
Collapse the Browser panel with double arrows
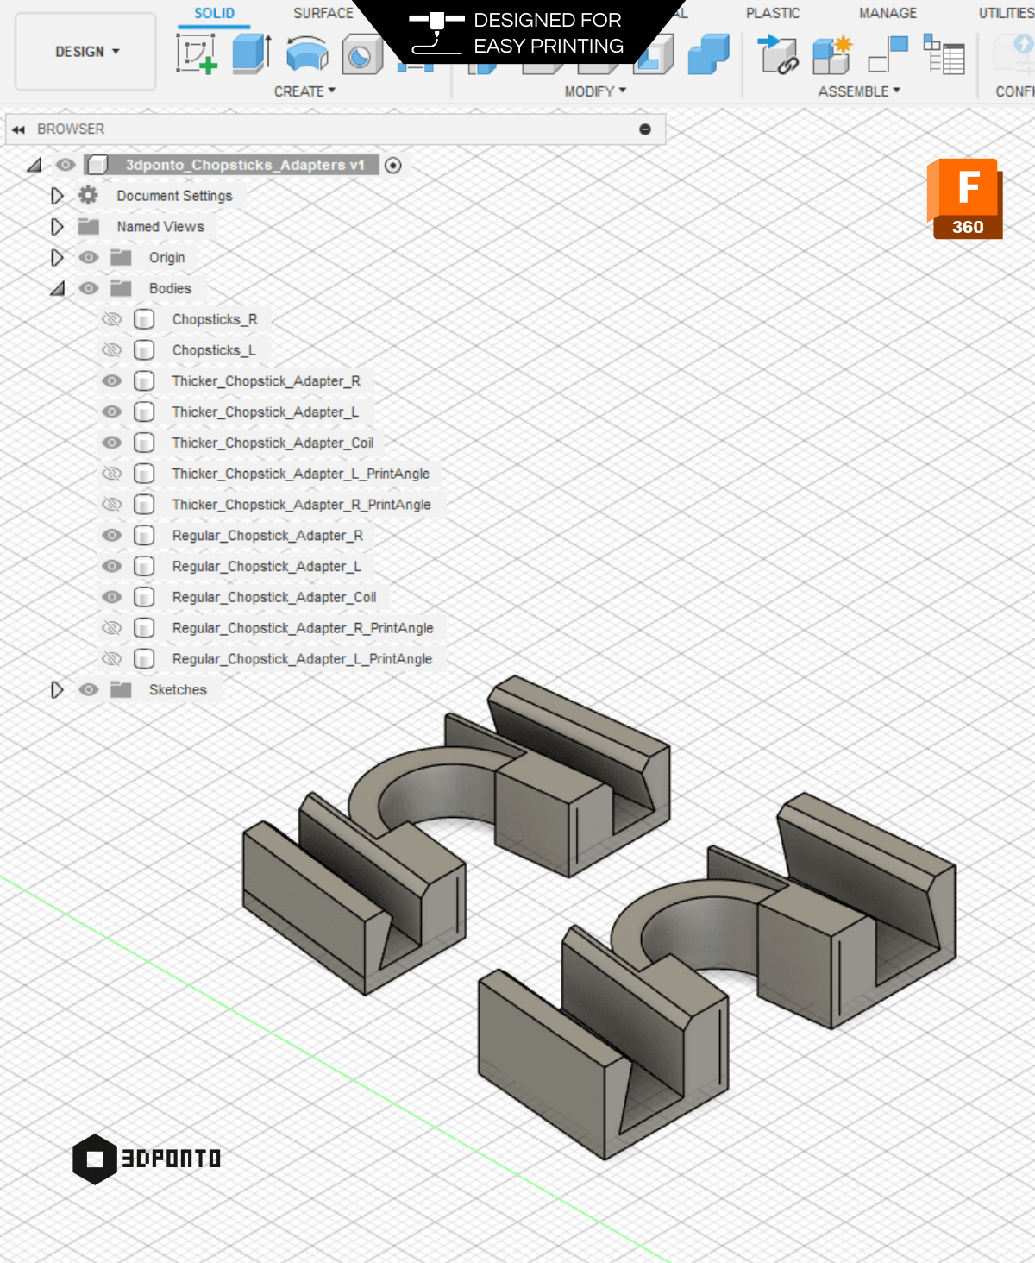[18, 129]
